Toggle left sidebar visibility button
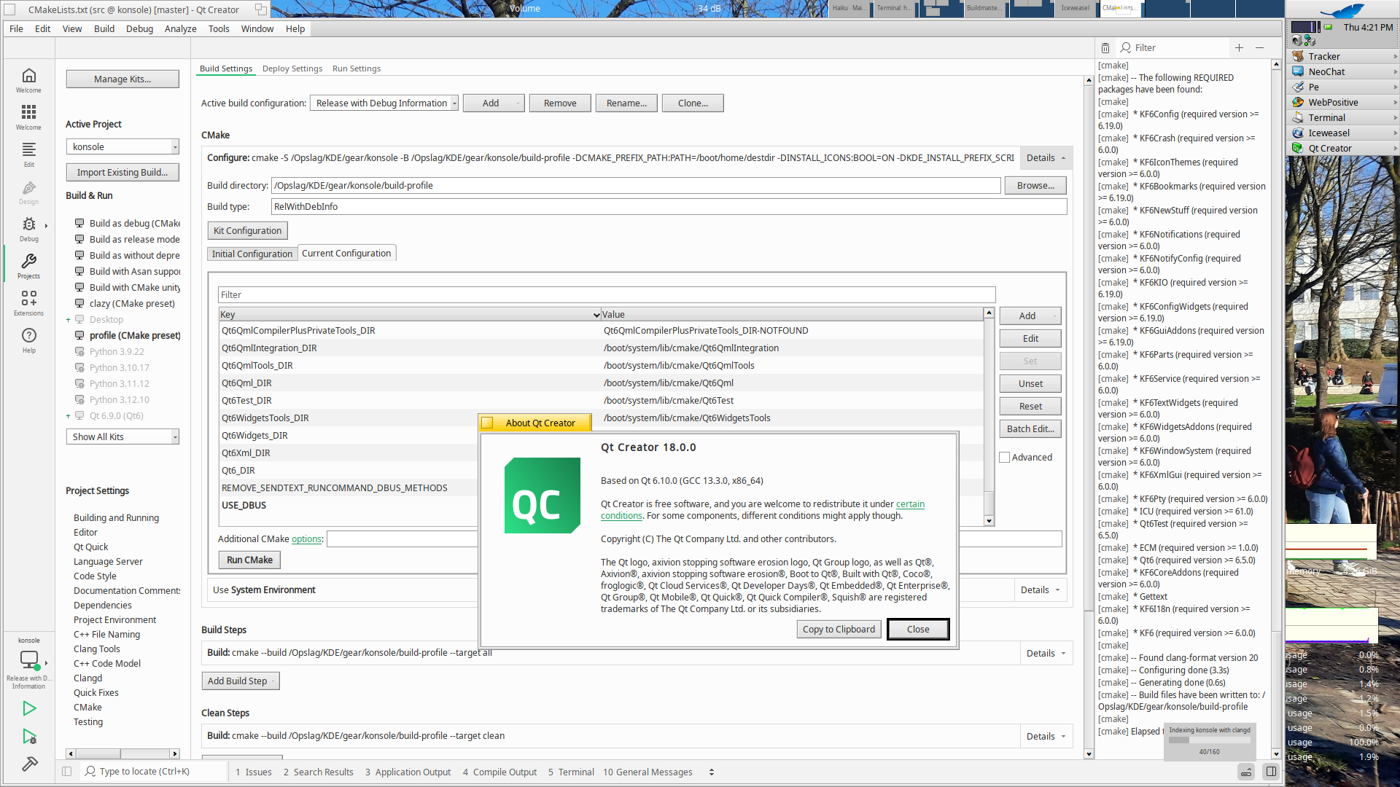 coord(67,772)
